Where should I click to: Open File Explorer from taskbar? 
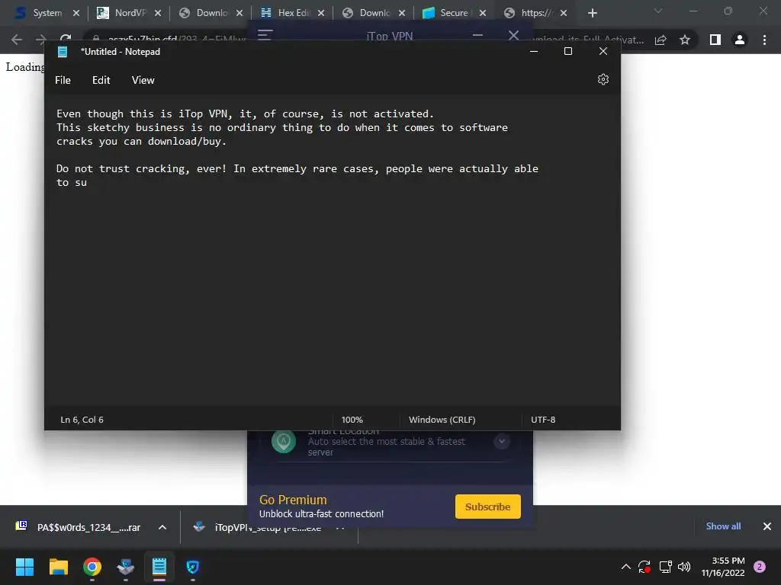point(58,567)
